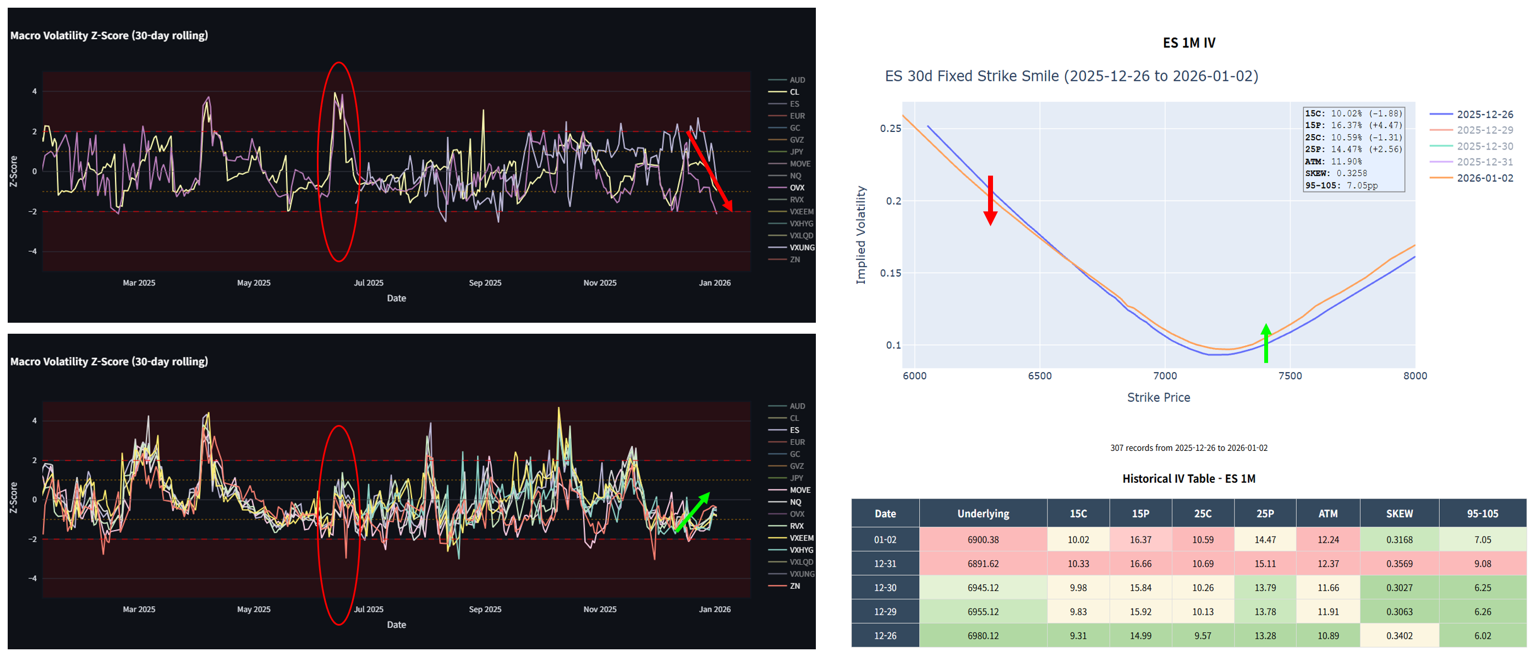Screen dimensions: 1536x657
Task: Click the 25C column header in table
Action: [x=1203, y=514]
